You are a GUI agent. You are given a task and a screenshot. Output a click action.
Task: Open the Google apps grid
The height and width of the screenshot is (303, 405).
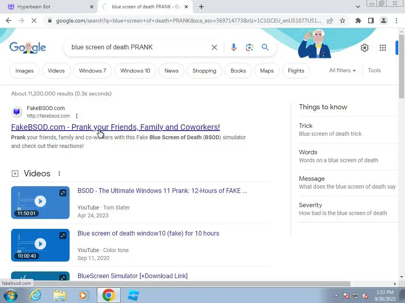[x=383, y=48]
